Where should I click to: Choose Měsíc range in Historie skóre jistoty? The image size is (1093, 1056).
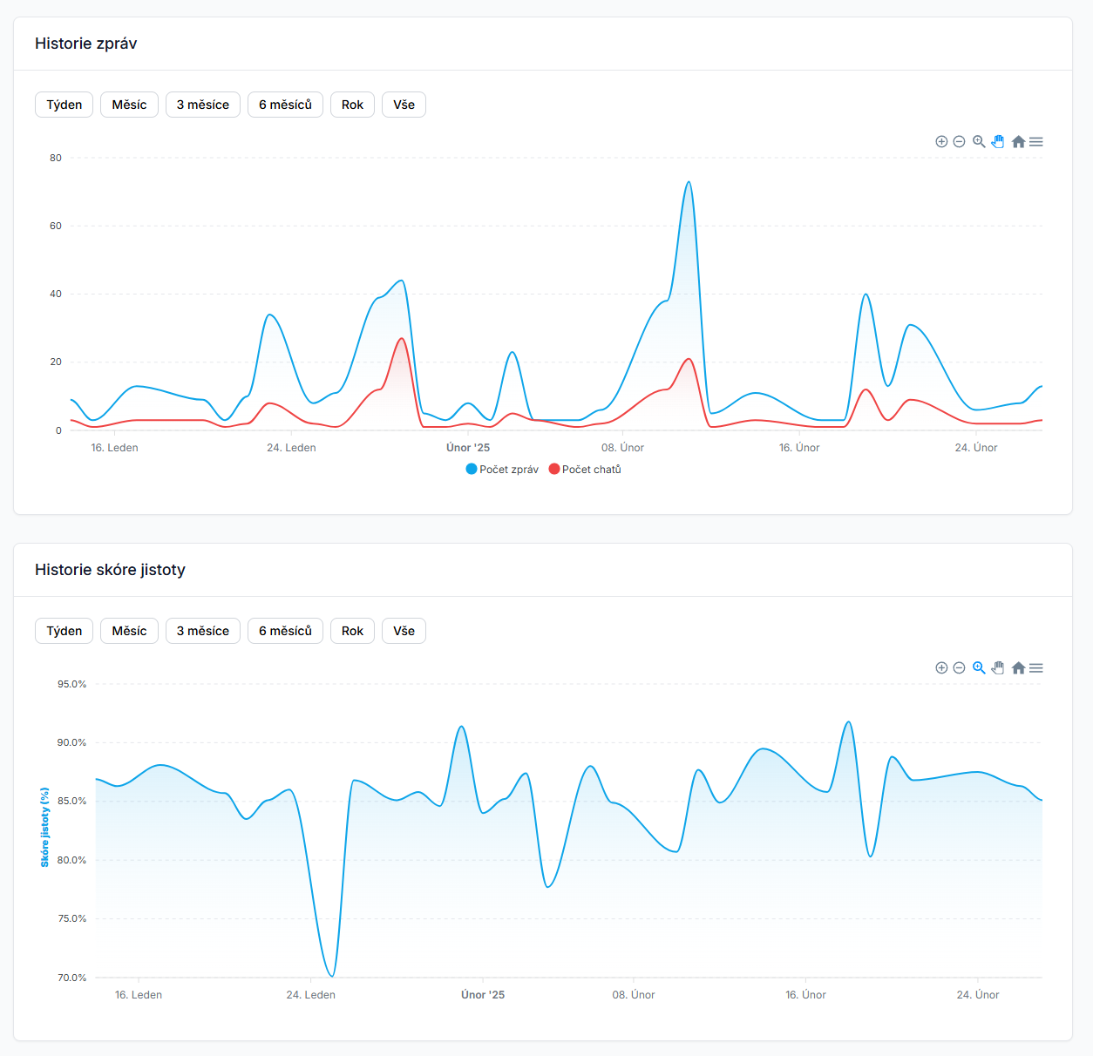point(129,631)
